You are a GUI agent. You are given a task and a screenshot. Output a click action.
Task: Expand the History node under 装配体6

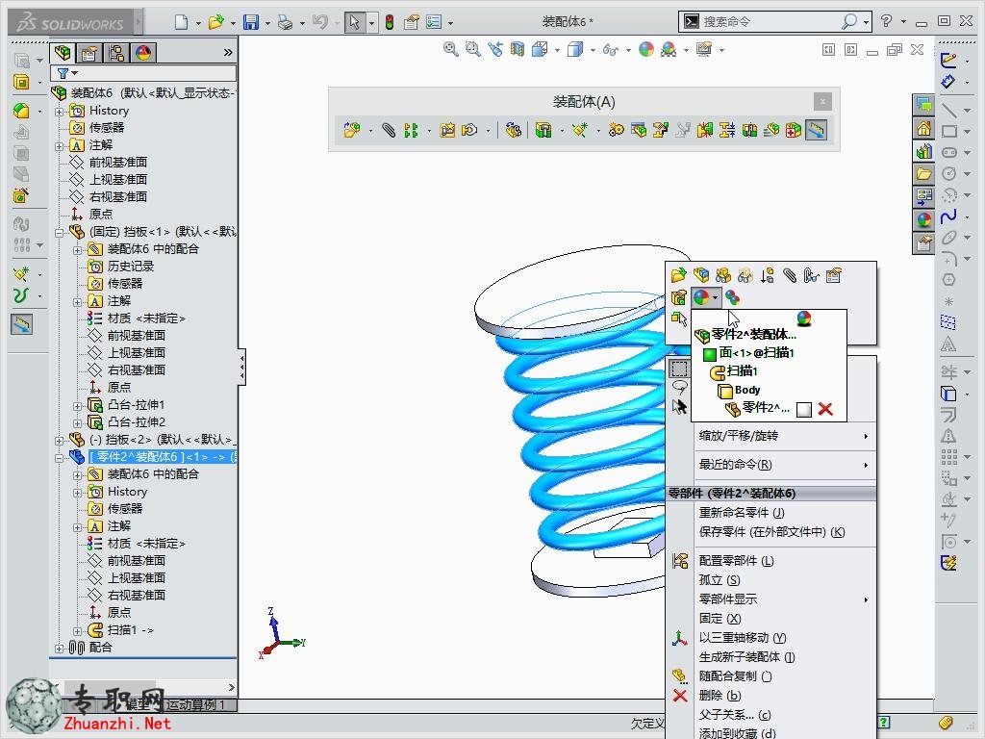click(59, 112)
